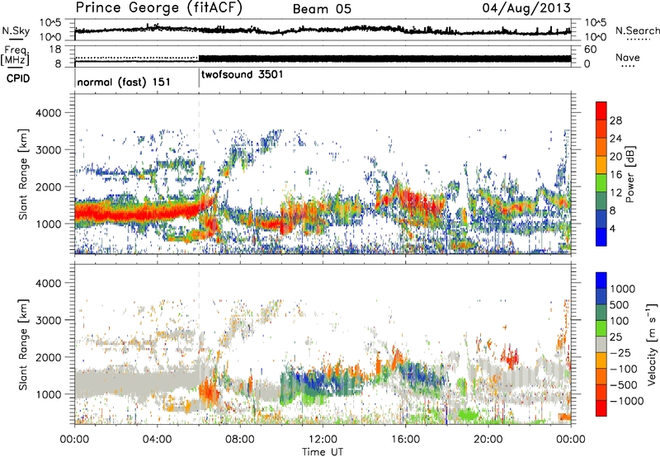Click the '28' power colorbar tick value

pyautogui.click(x=615, y=120)
